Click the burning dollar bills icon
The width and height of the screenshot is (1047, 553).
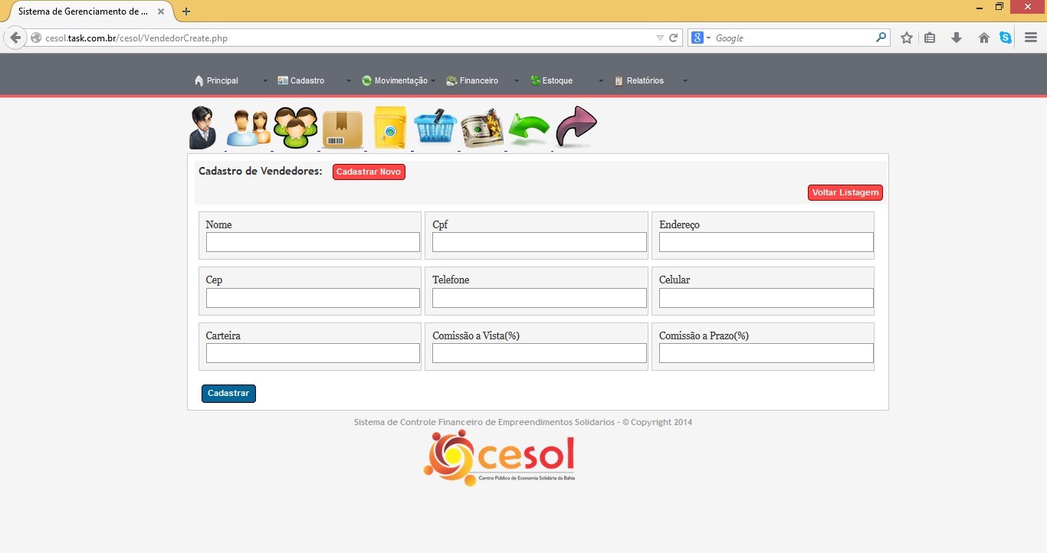[x=482, y=128]
